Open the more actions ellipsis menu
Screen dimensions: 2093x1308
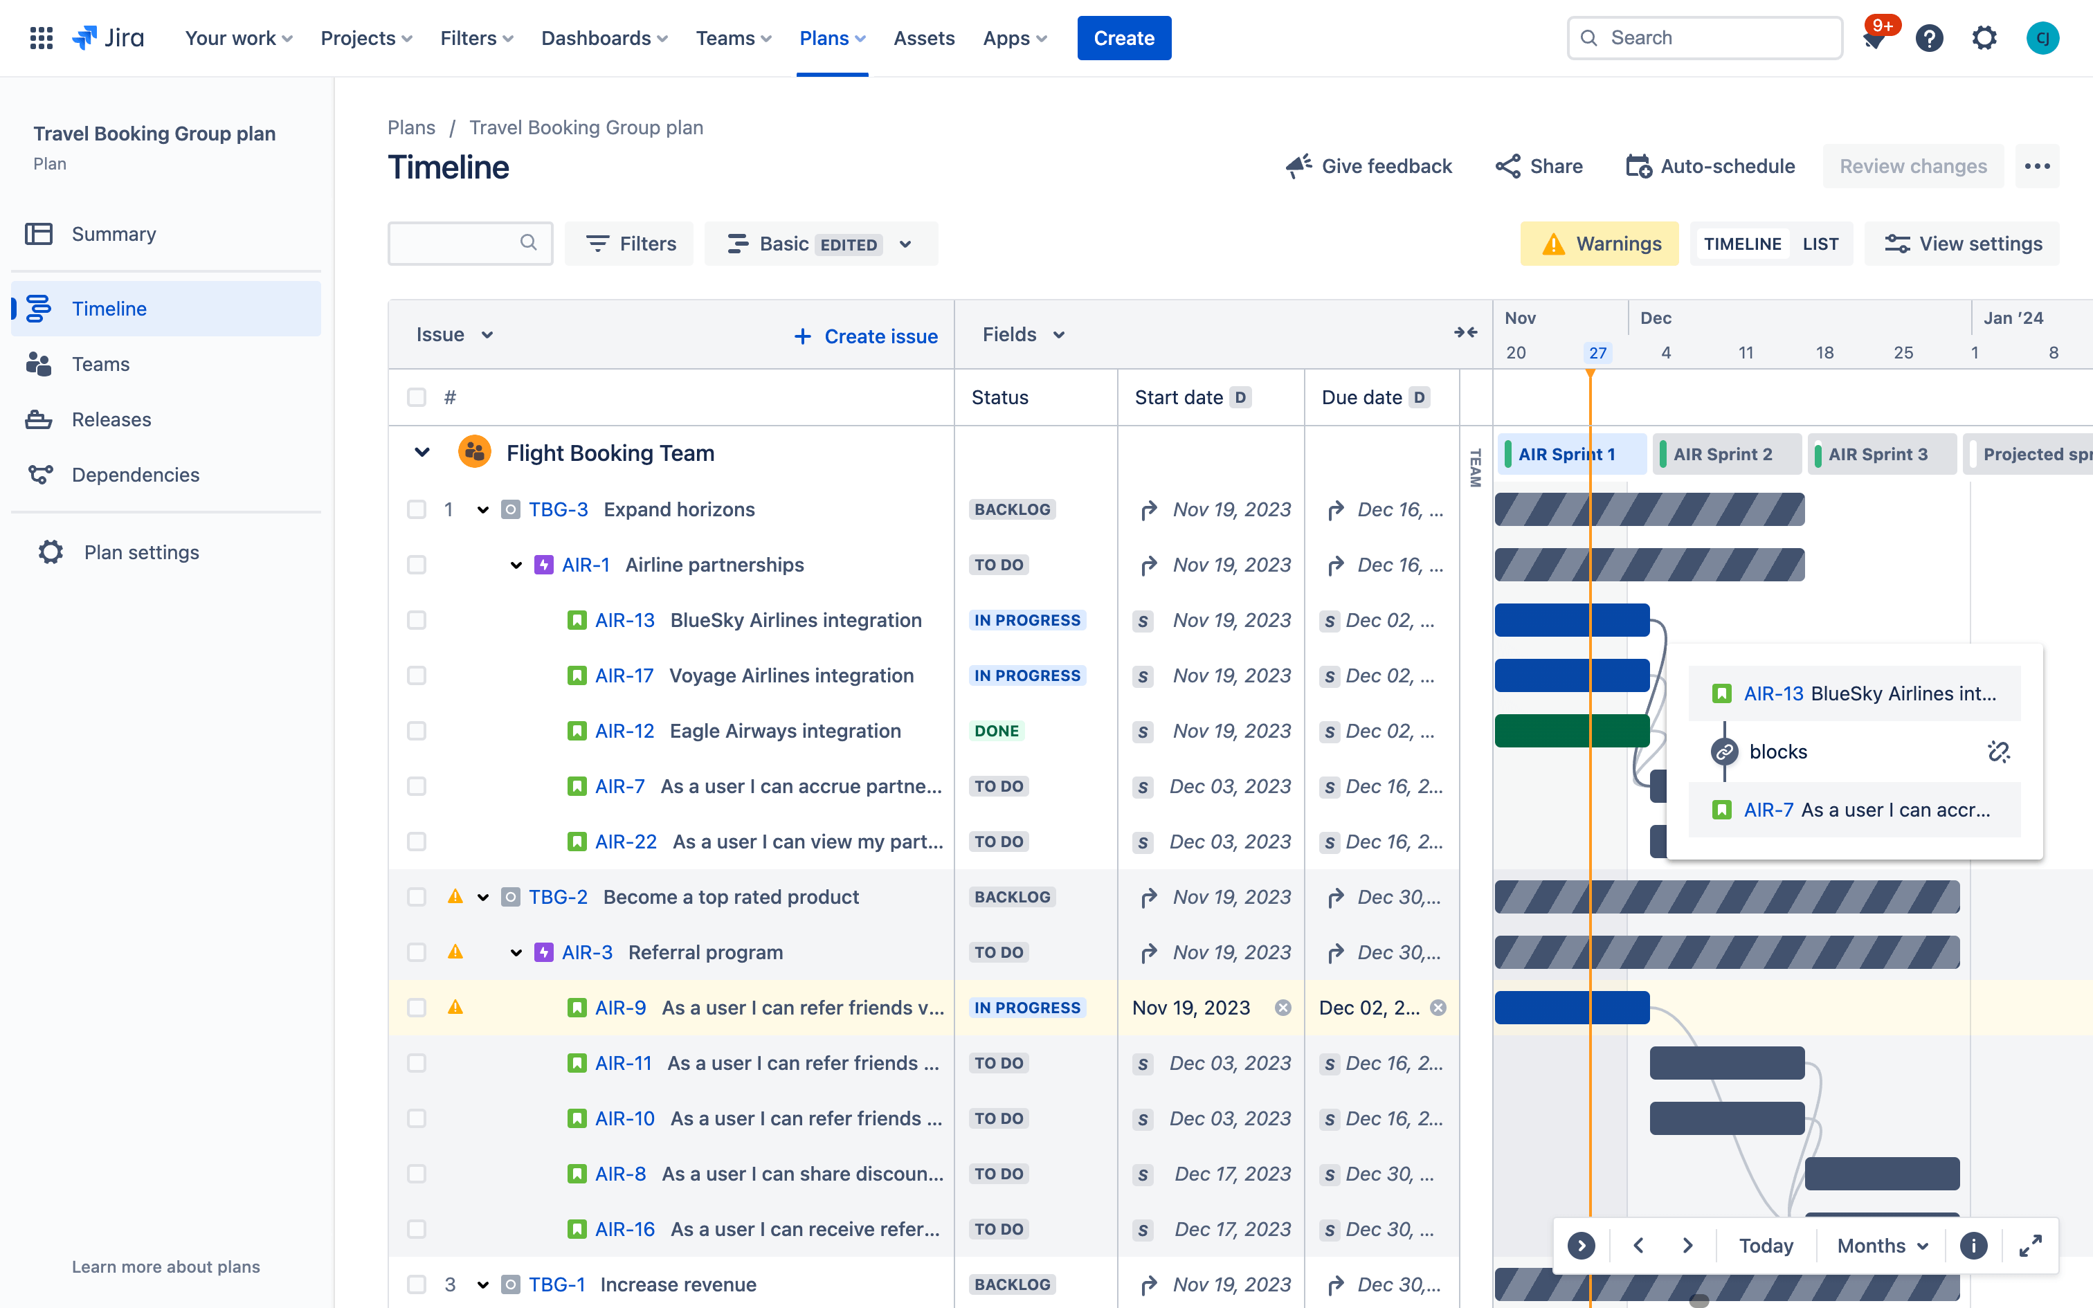tap(2037, 166)
